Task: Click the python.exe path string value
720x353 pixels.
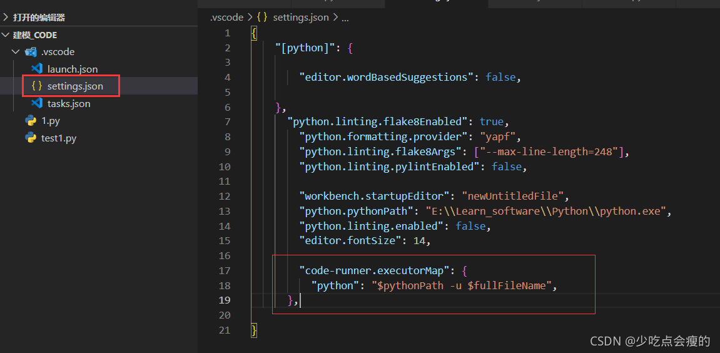Action: coord(546,212)
